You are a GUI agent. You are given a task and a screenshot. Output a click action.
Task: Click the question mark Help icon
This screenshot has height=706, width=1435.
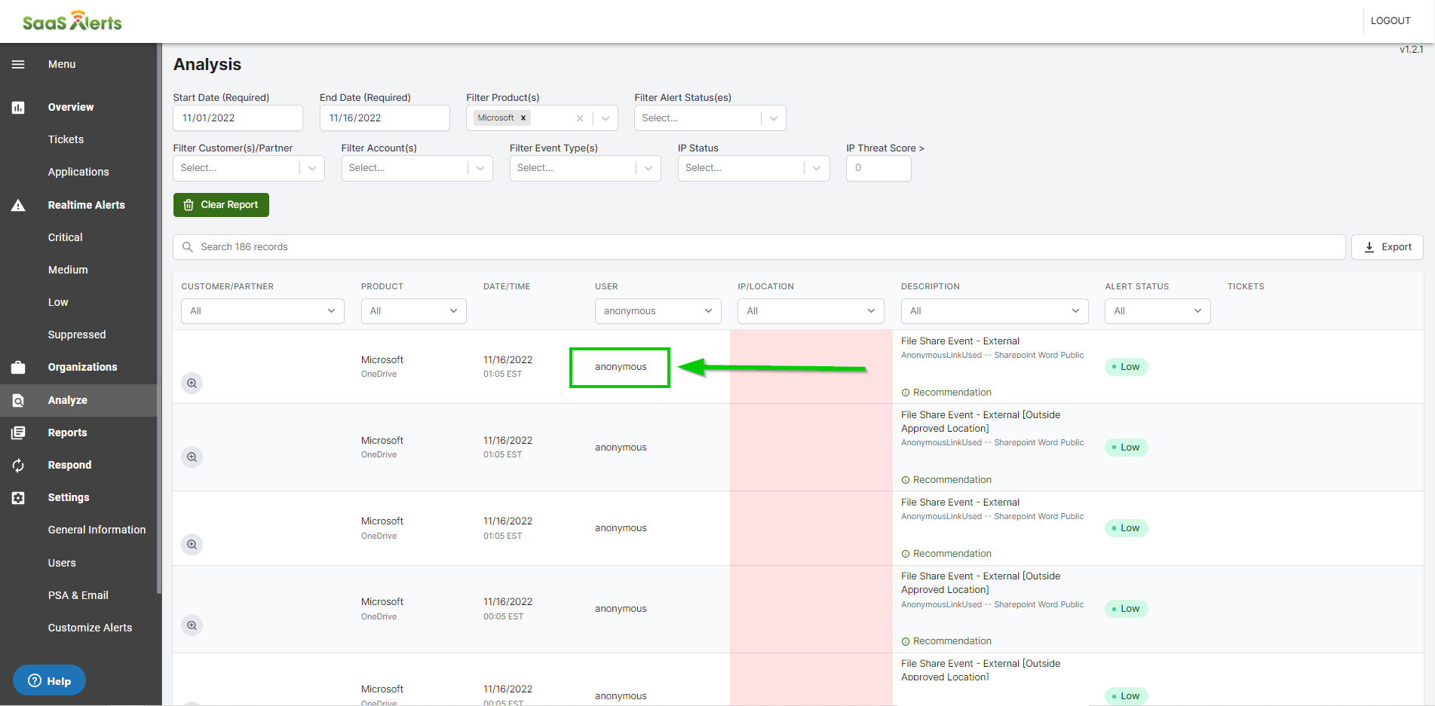(35, 681)
